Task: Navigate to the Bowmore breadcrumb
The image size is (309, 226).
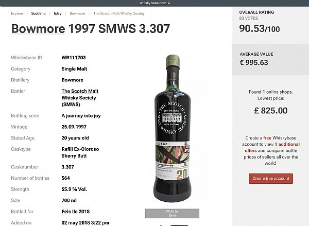Action: click(x=77, y=13)
